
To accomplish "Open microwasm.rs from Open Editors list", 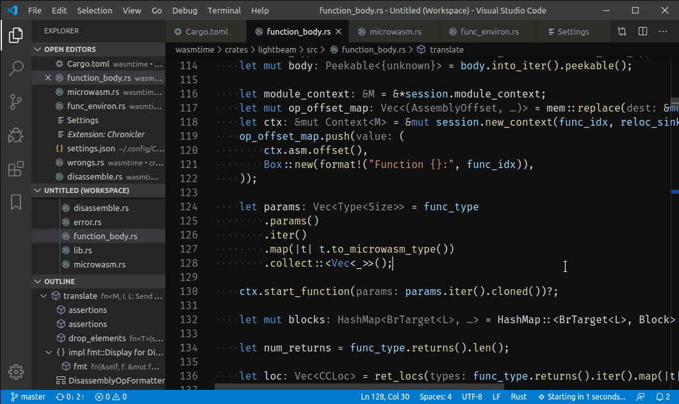I will (98, 92).
